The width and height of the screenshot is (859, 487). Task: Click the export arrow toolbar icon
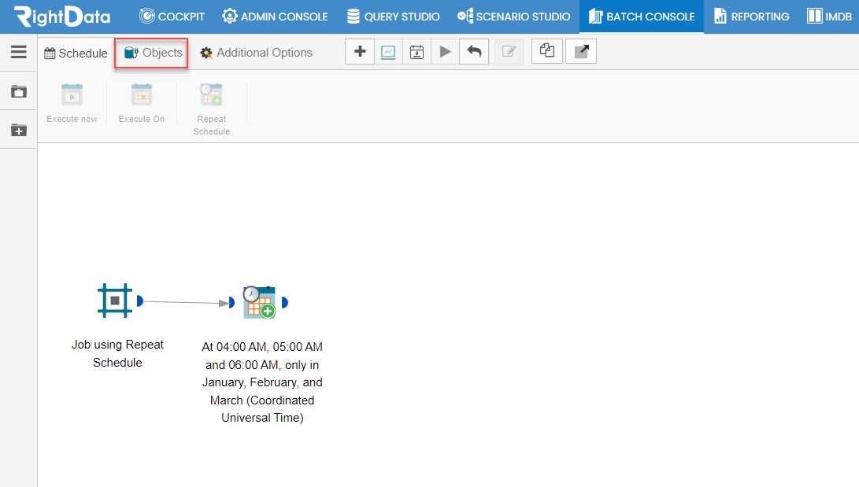[581, 51]
